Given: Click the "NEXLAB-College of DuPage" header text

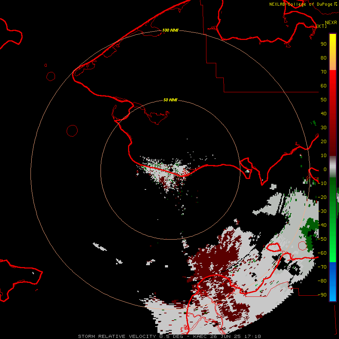Looking at the screenshot, I should click(301, 4).
